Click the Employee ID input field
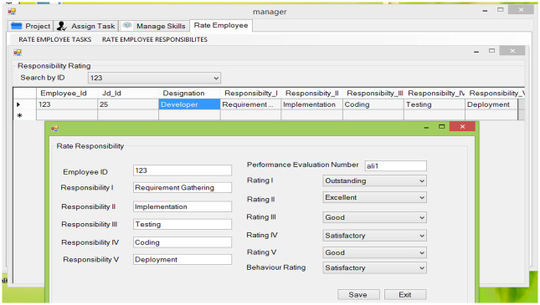This screenshot has height=305, width=540. 183,170
